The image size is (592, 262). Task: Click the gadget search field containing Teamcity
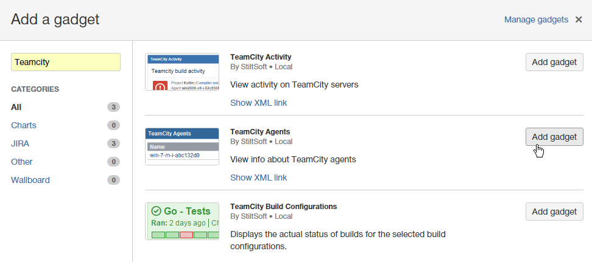[x=66, y=62]
